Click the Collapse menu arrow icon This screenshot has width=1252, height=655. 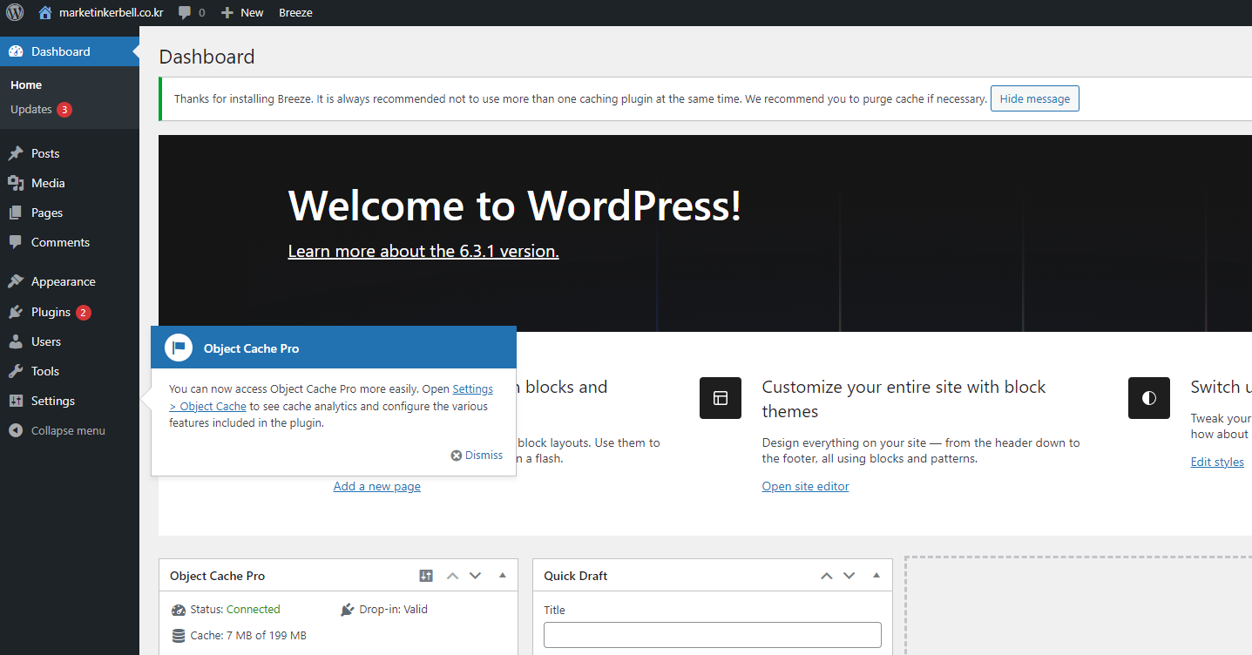[16, 430]
